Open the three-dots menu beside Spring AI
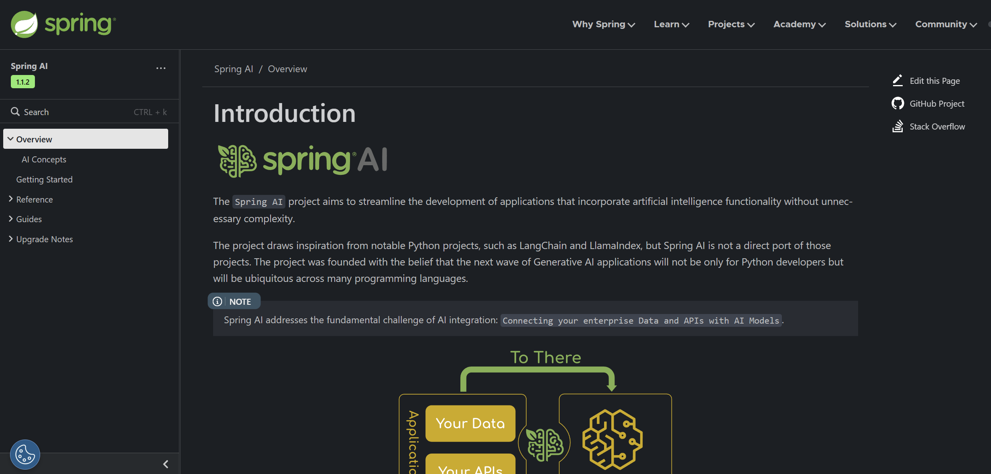991x474 pixels. click(161, 68)
